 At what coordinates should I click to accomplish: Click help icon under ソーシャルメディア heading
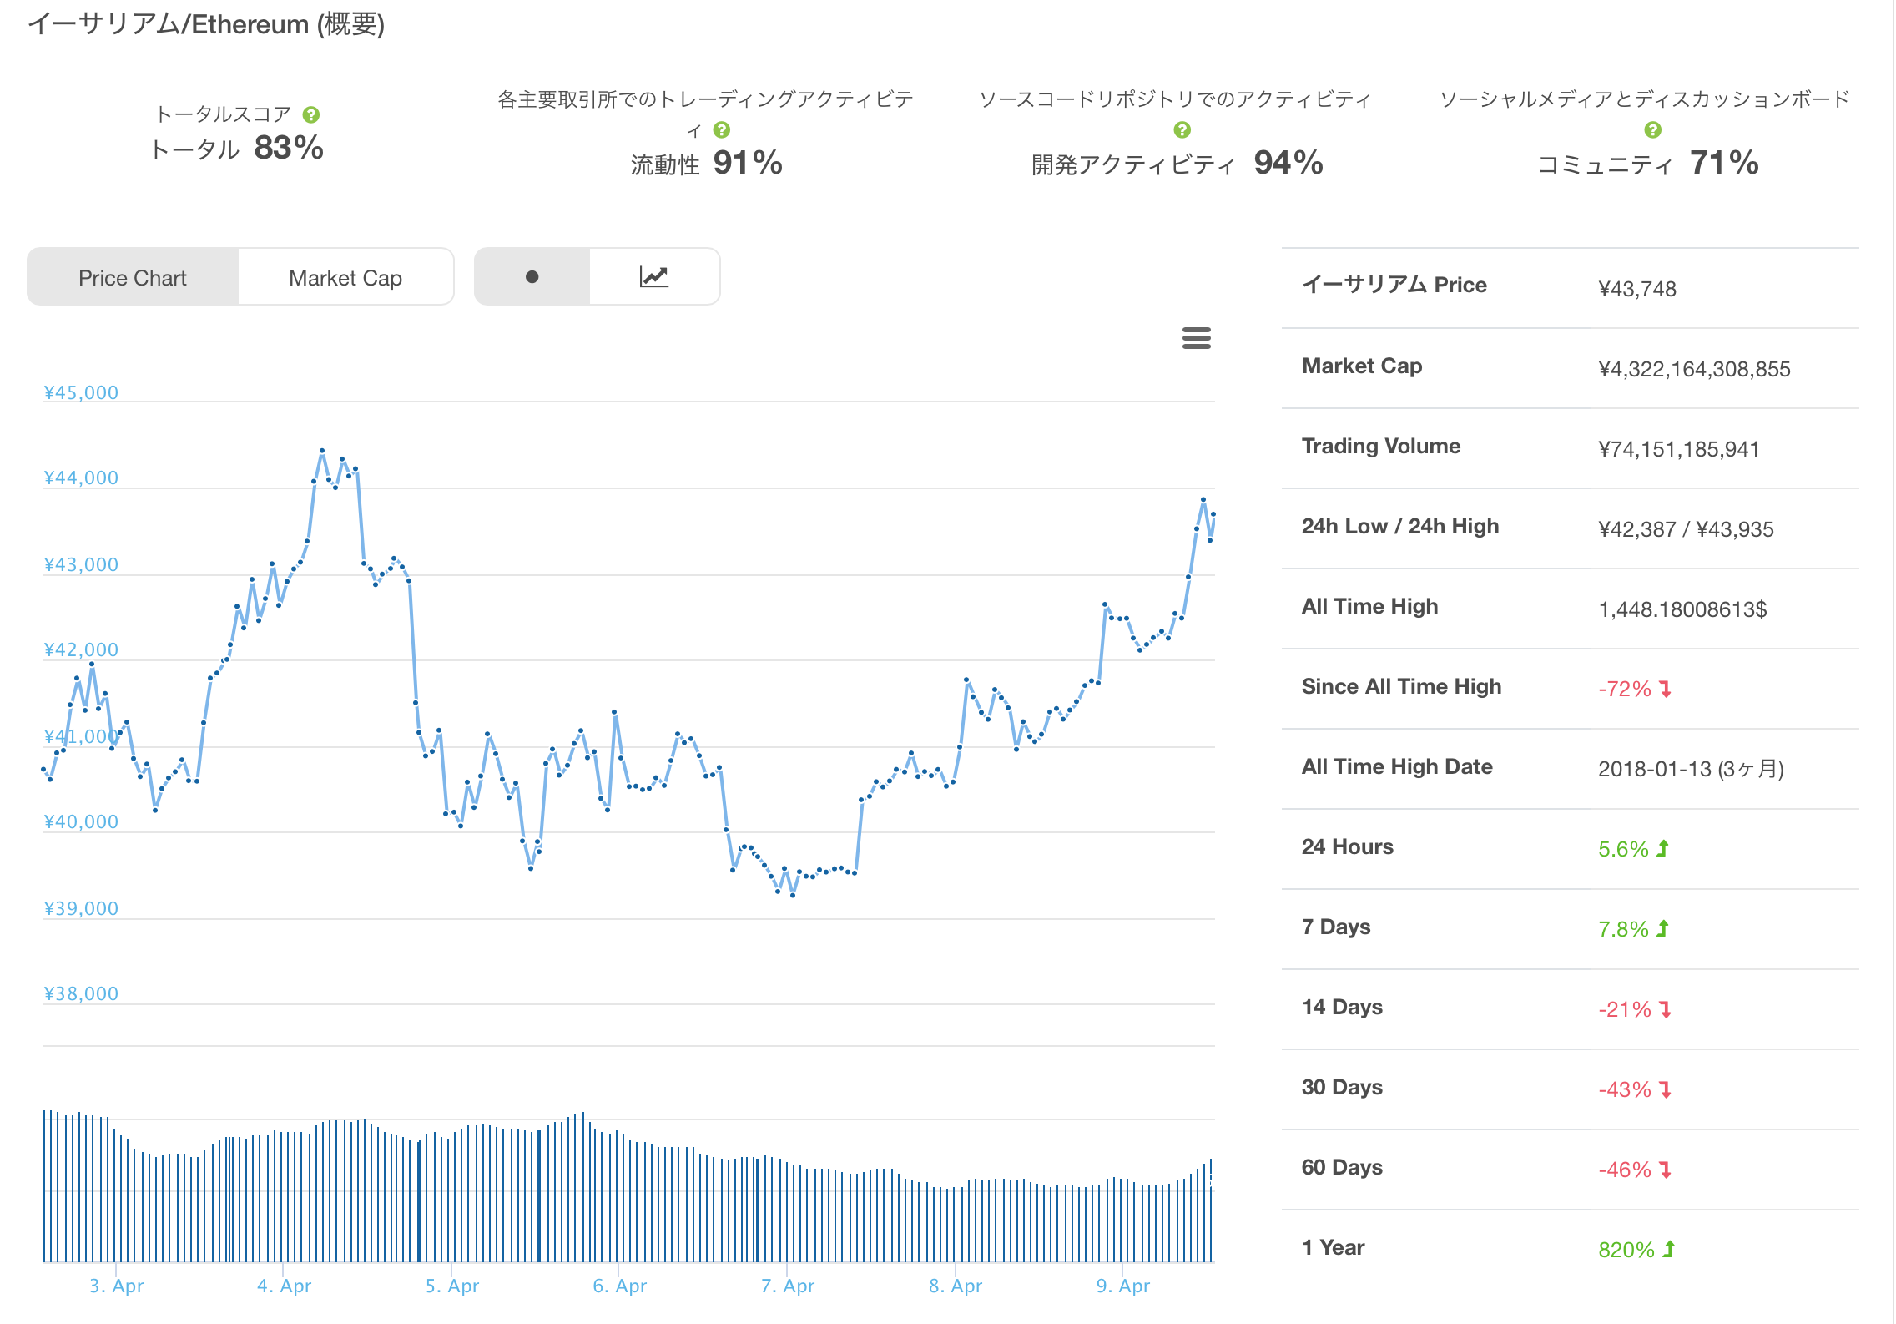1652,129
